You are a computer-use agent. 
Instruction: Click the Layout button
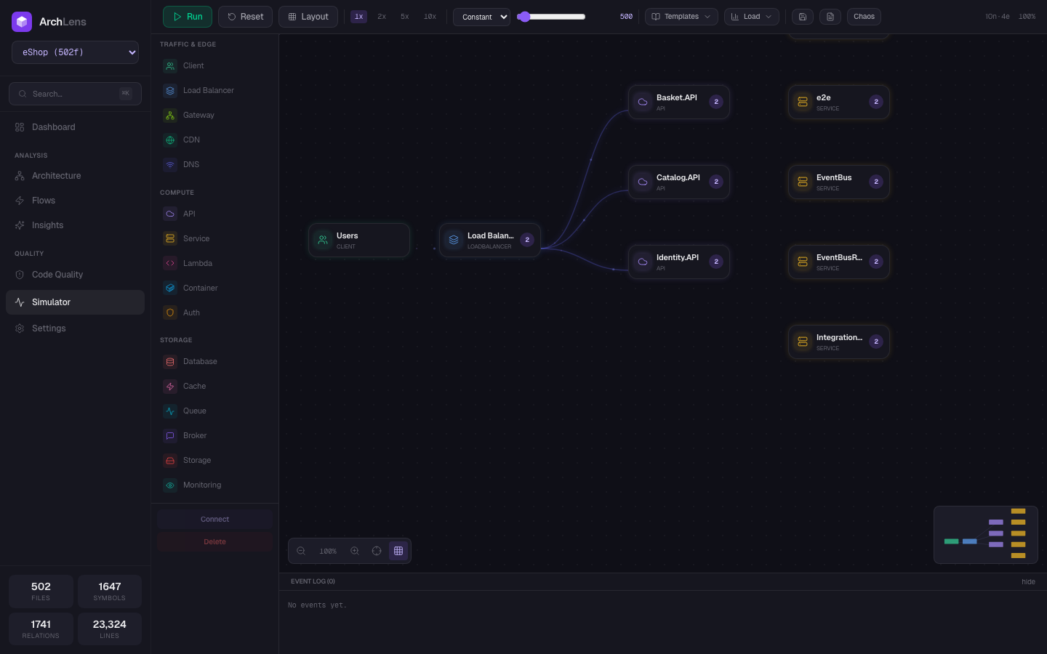click(x=308, y=17)
